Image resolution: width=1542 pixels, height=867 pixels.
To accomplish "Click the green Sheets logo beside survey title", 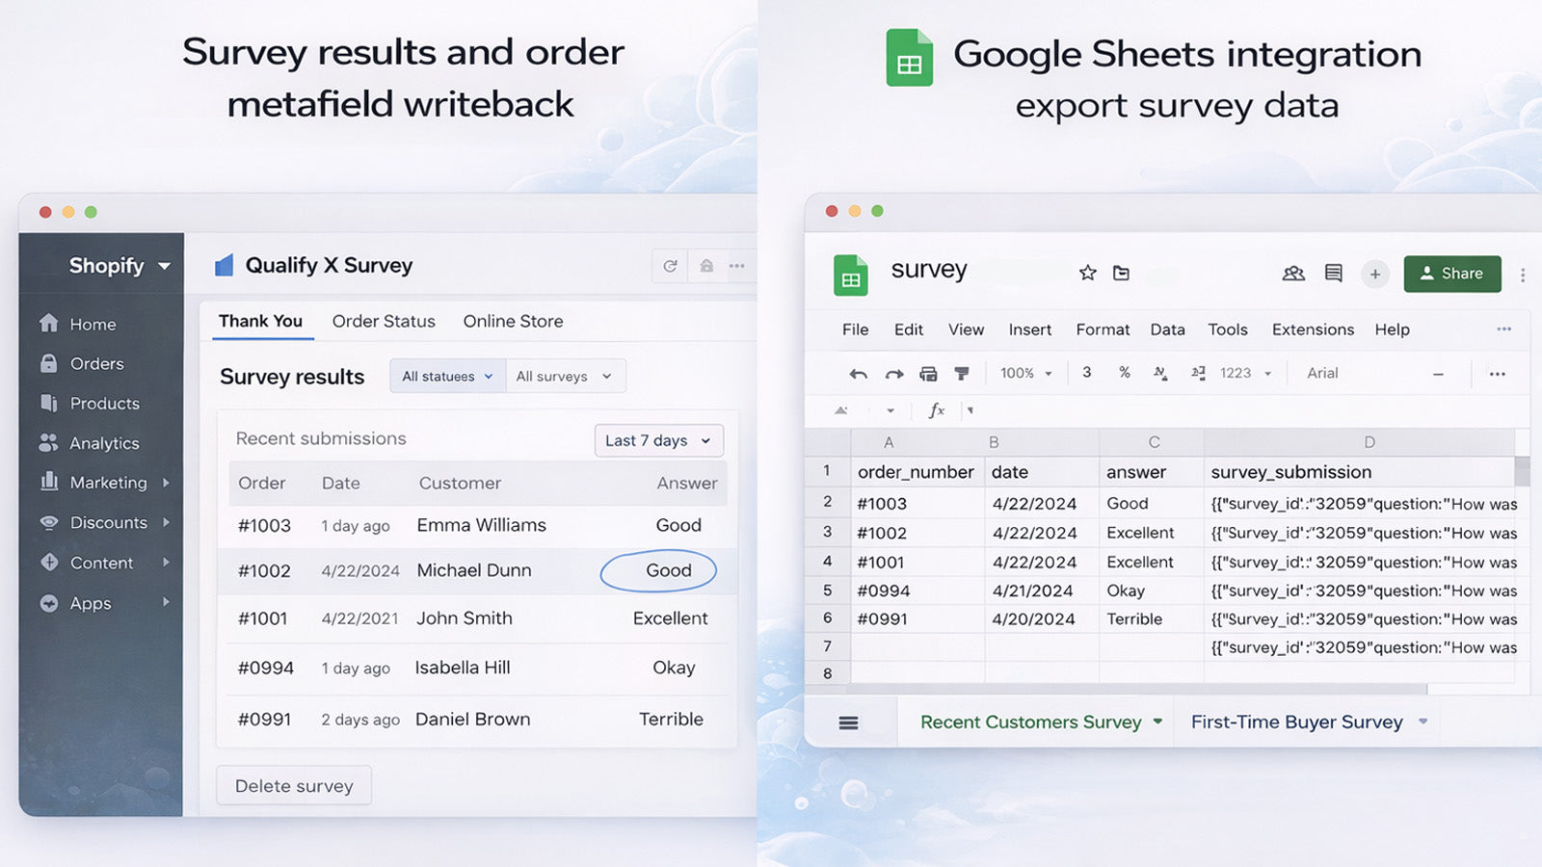I will [x=850, y=275].
